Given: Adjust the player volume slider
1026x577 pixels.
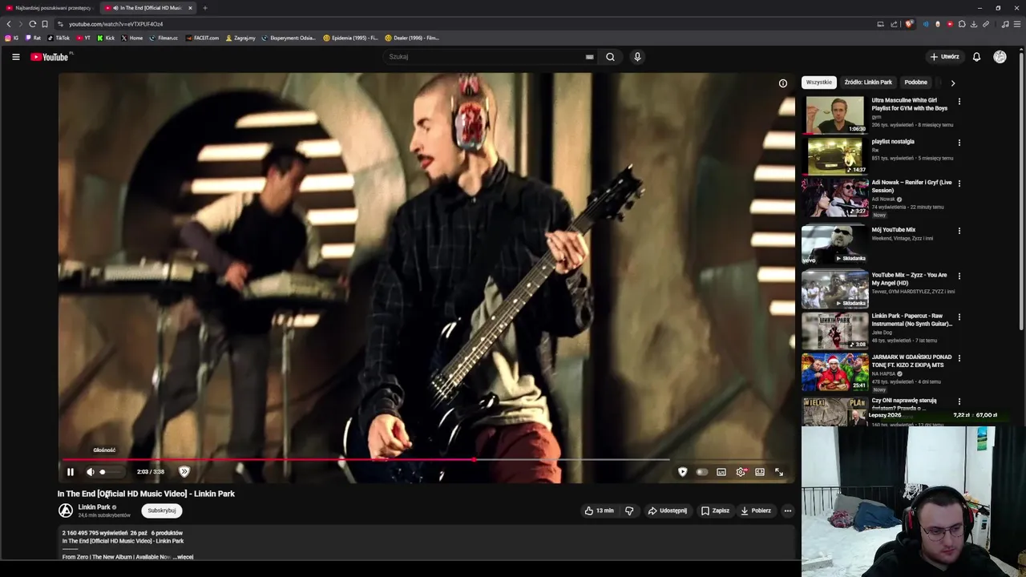Looking at the screenshot, I should tap(110, 472).
